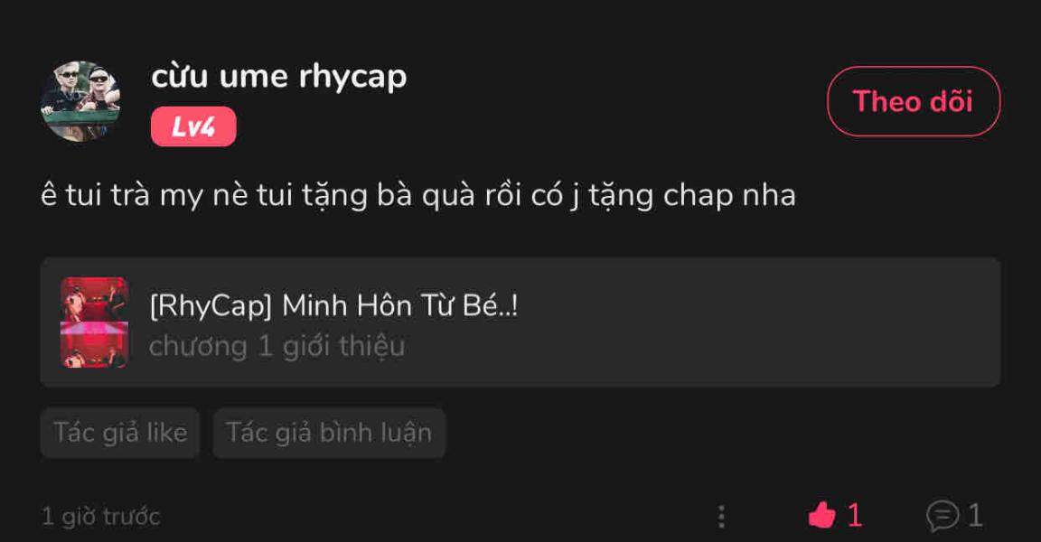Click the reply count beside the comment bubble

975,516
